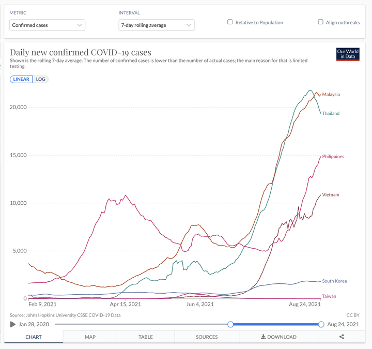The image size is (372, 349).
Task: Click the Malaysia series label
Action: pos(331,95)
